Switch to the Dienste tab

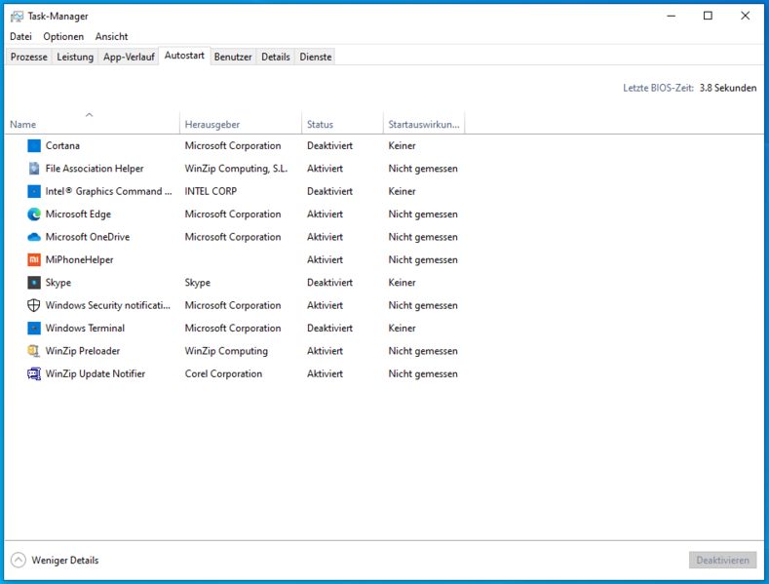tap(315, 57)
